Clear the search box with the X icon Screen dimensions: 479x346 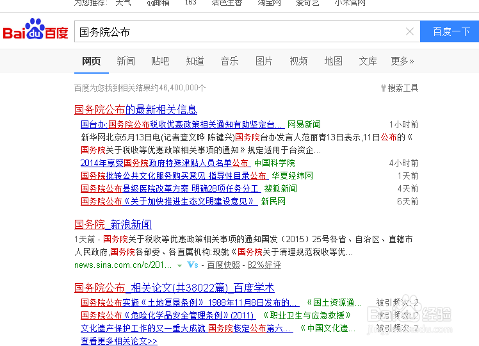tap(410, 31)
